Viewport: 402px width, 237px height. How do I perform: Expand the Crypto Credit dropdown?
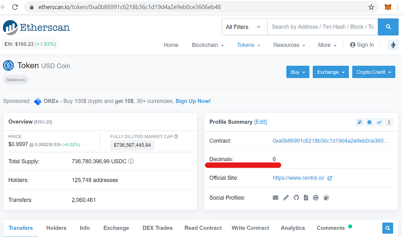[x=374, y=72]
